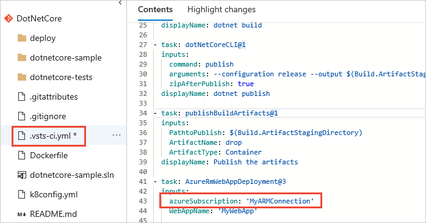Open the deploy folder
This screenshot has width=426, height=223.
(43, 38)
